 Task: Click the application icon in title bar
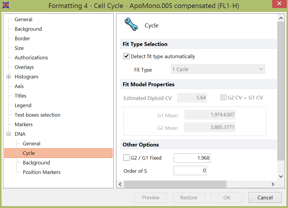tap(5, 5)
